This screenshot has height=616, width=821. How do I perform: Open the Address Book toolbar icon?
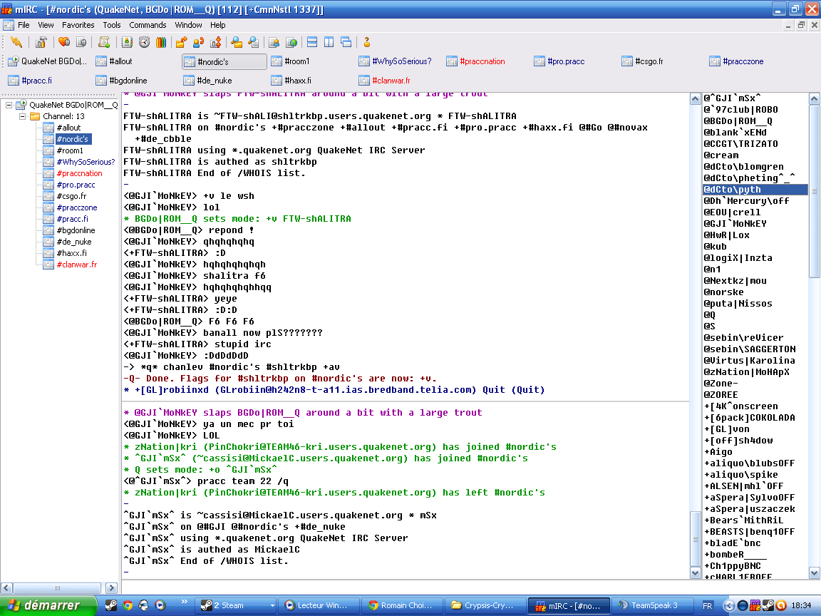click(x=126, y=42)
